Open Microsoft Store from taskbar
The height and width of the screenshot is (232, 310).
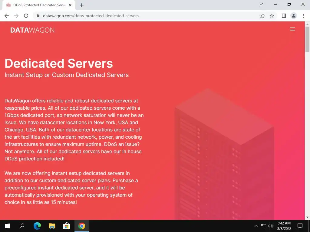[67, 226]
